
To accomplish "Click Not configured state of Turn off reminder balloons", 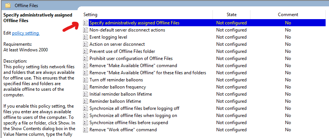I will click(232, 80).
